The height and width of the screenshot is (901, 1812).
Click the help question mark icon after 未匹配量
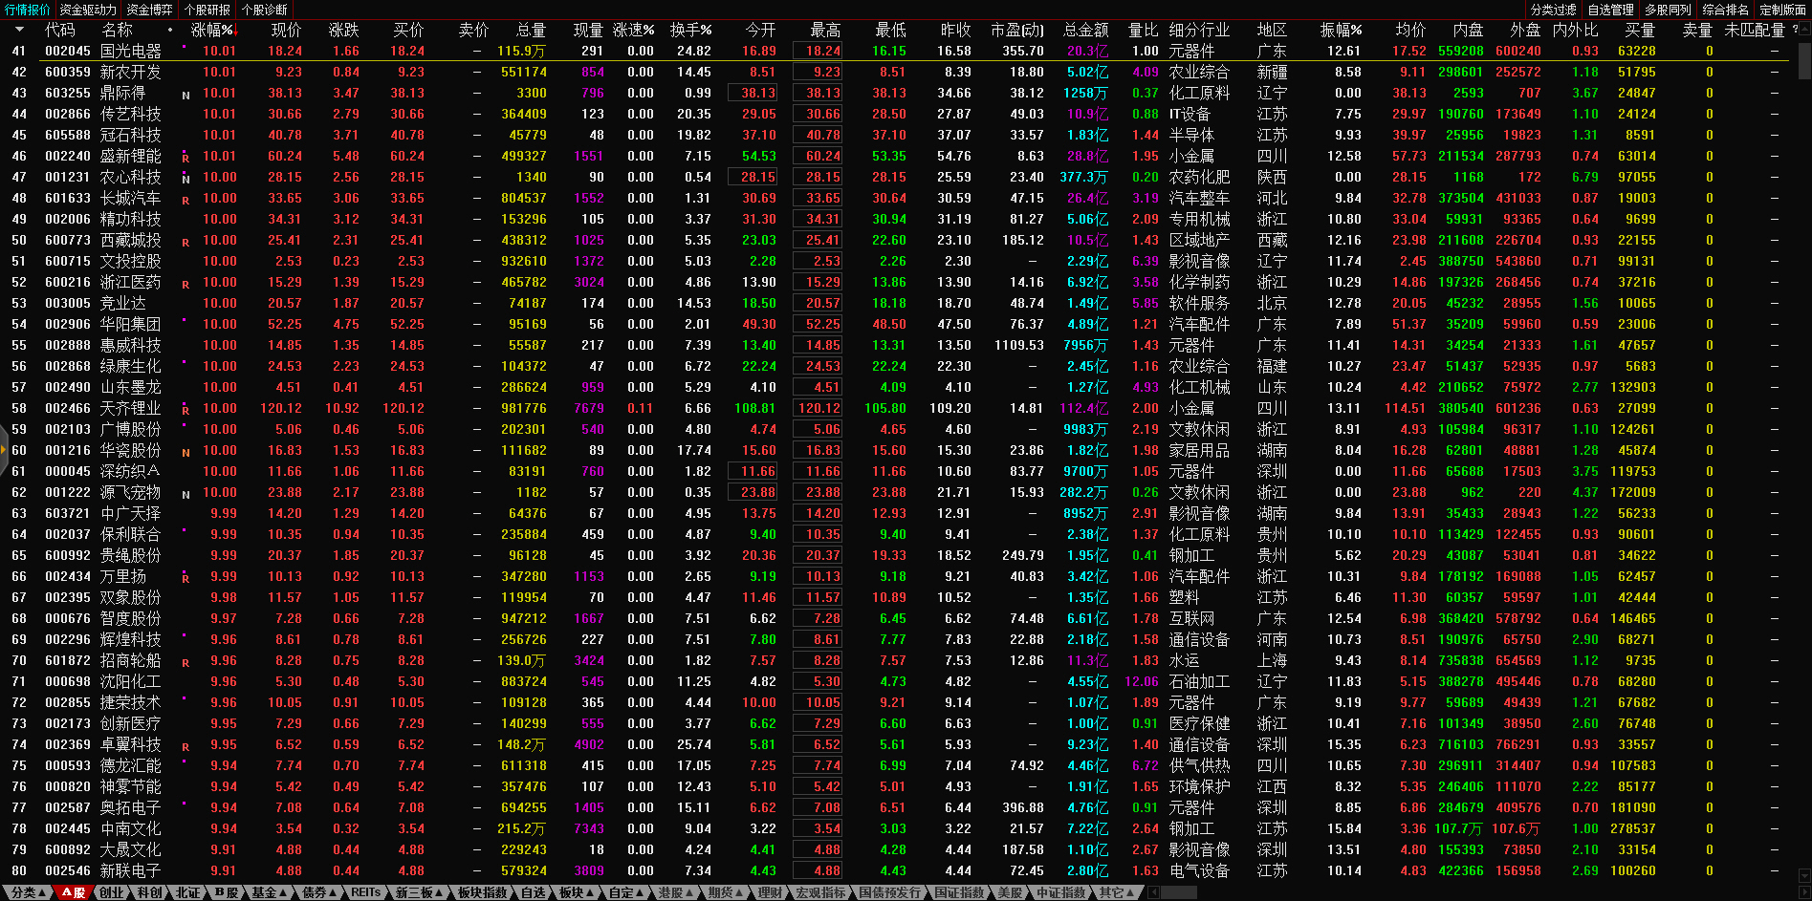(x=1795, y=30)
